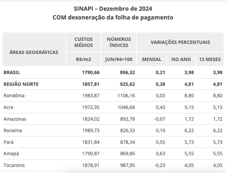Viewport: 226px width, 173px height.
Task: Click the Pará row label
Action: 8,142
